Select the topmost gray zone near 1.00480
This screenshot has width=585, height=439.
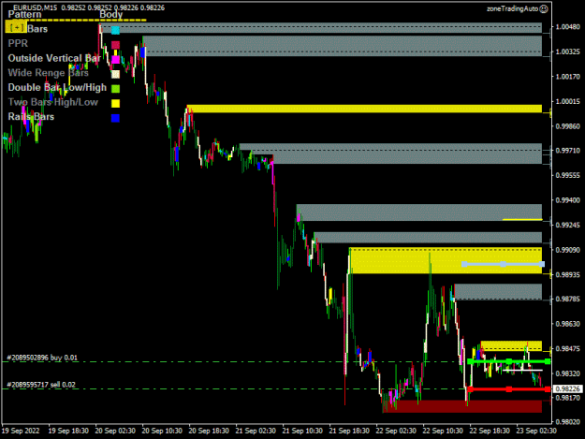coord(321,27)
